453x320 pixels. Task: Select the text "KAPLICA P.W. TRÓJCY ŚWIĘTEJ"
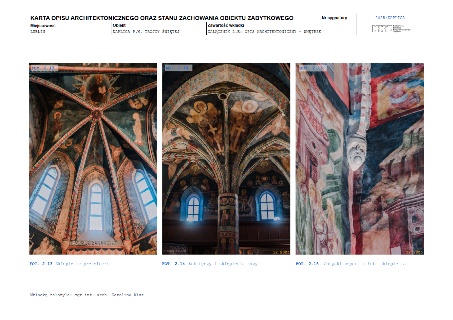pos(146,32)
